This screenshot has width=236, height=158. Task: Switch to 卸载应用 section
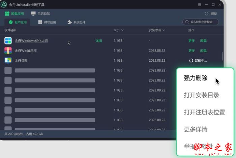[x=14, y=14]
